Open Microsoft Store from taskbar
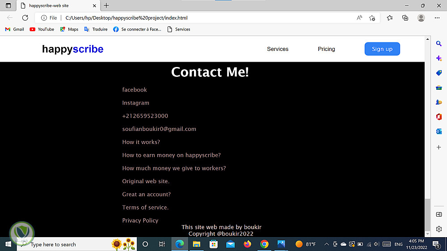 coord(214,244)
